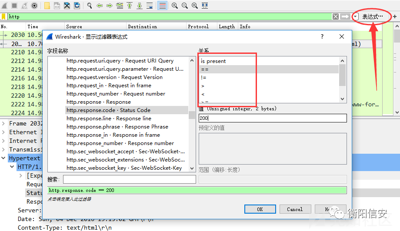
Task: Select http.request_in field entry
Action: click(x=109, y=85)
